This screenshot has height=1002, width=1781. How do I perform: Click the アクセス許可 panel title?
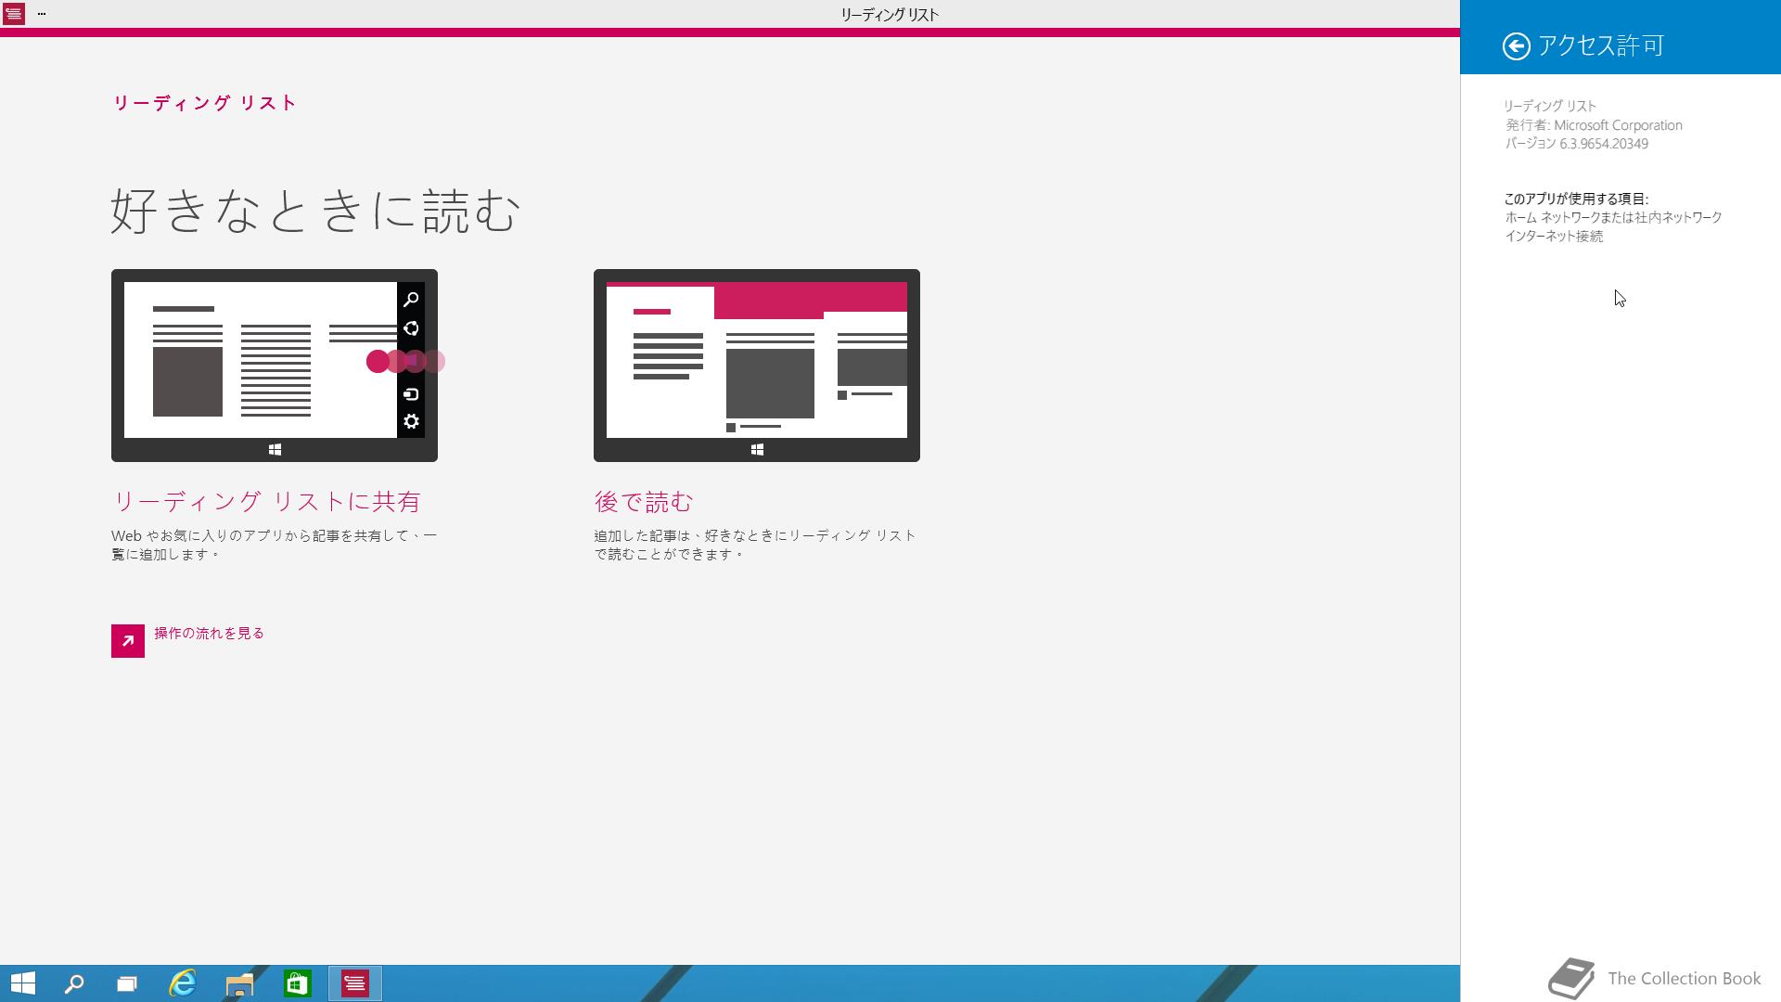tap(1601, 45)
